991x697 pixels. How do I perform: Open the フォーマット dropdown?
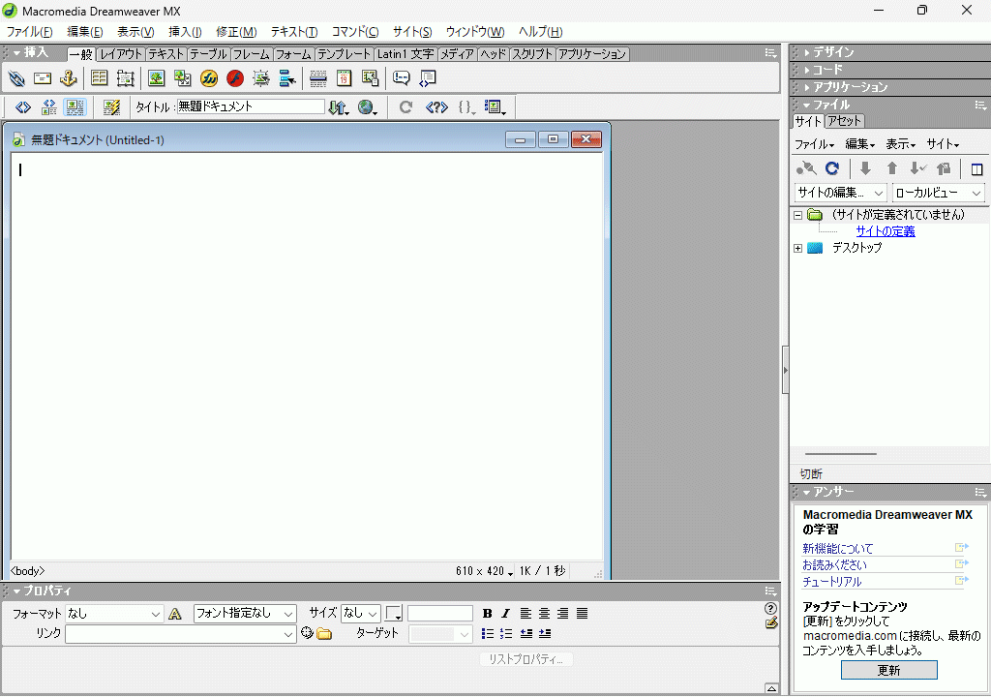(115, 614)
